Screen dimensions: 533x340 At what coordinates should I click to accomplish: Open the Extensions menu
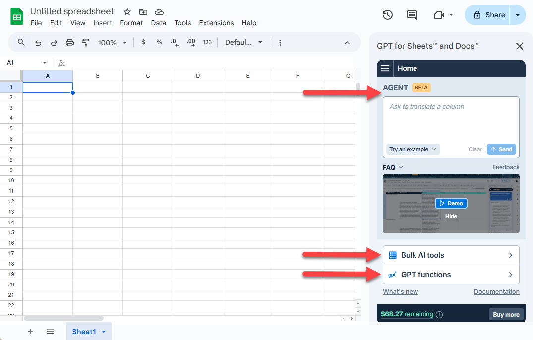[216, 23]
